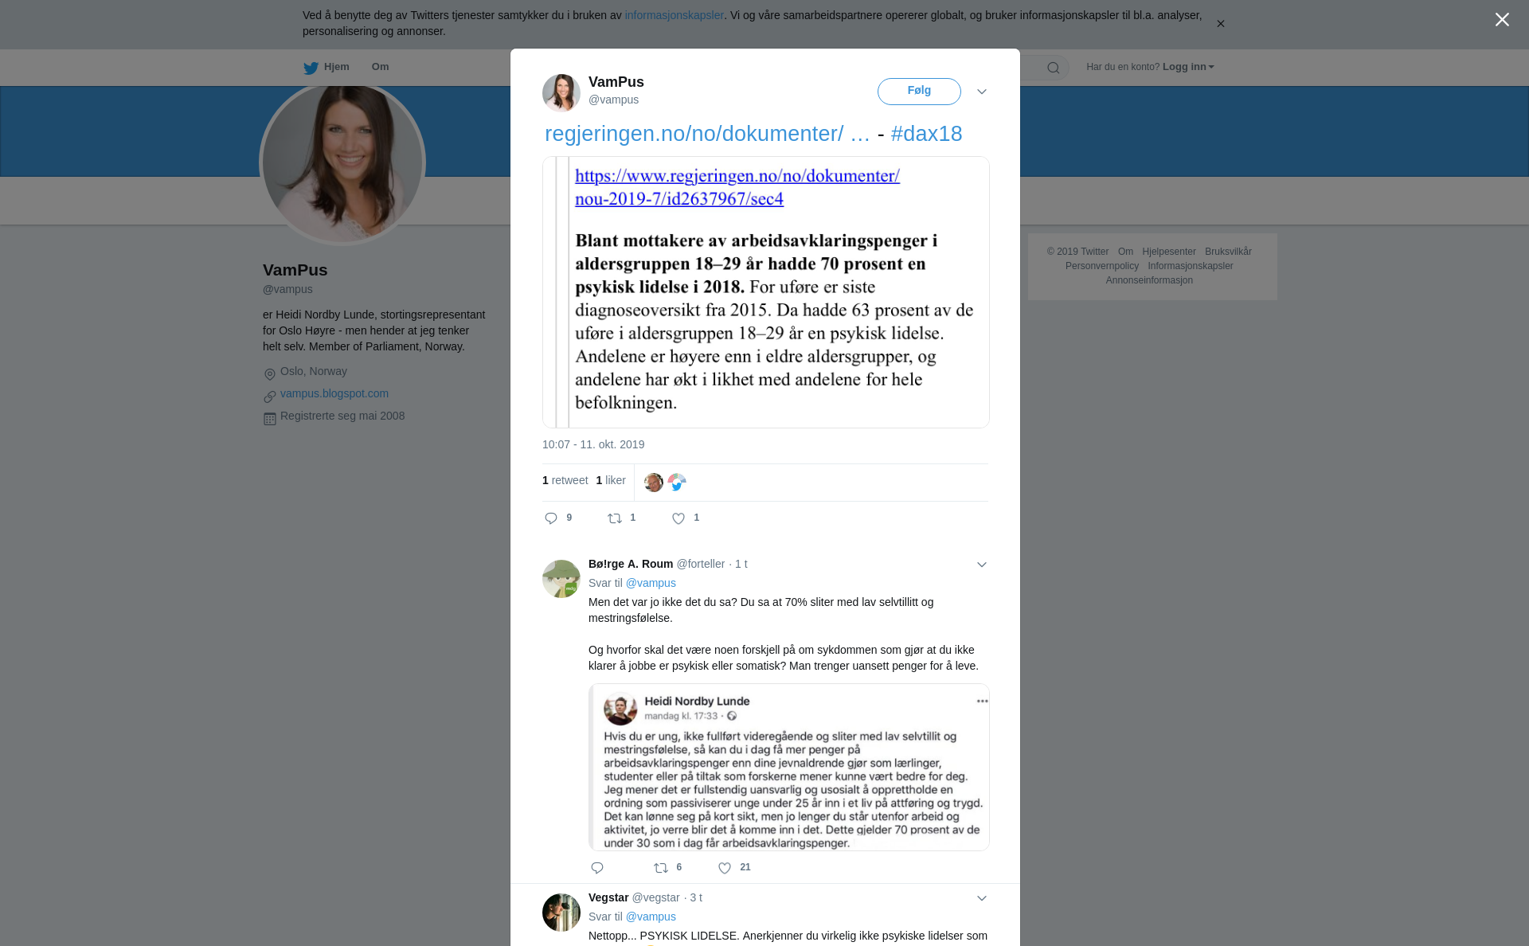The image size is (1529, 946).
Task: Follow VamPus with the Følg button
Action: [x=919, y=92]
